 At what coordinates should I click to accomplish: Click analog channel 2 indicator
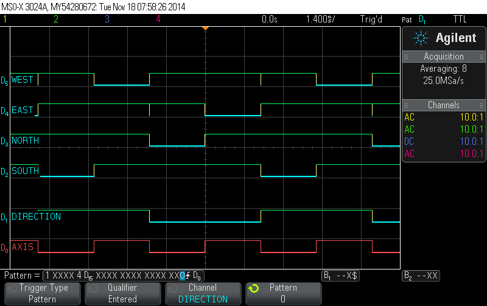coord(56,19)
